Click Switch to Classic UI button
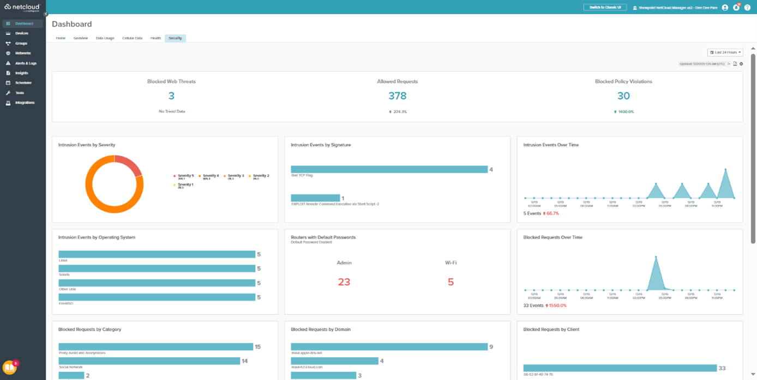 tap(605, 8)
